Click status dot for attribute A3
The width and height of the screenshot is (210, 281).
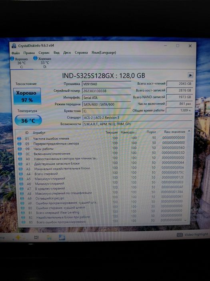20,169
